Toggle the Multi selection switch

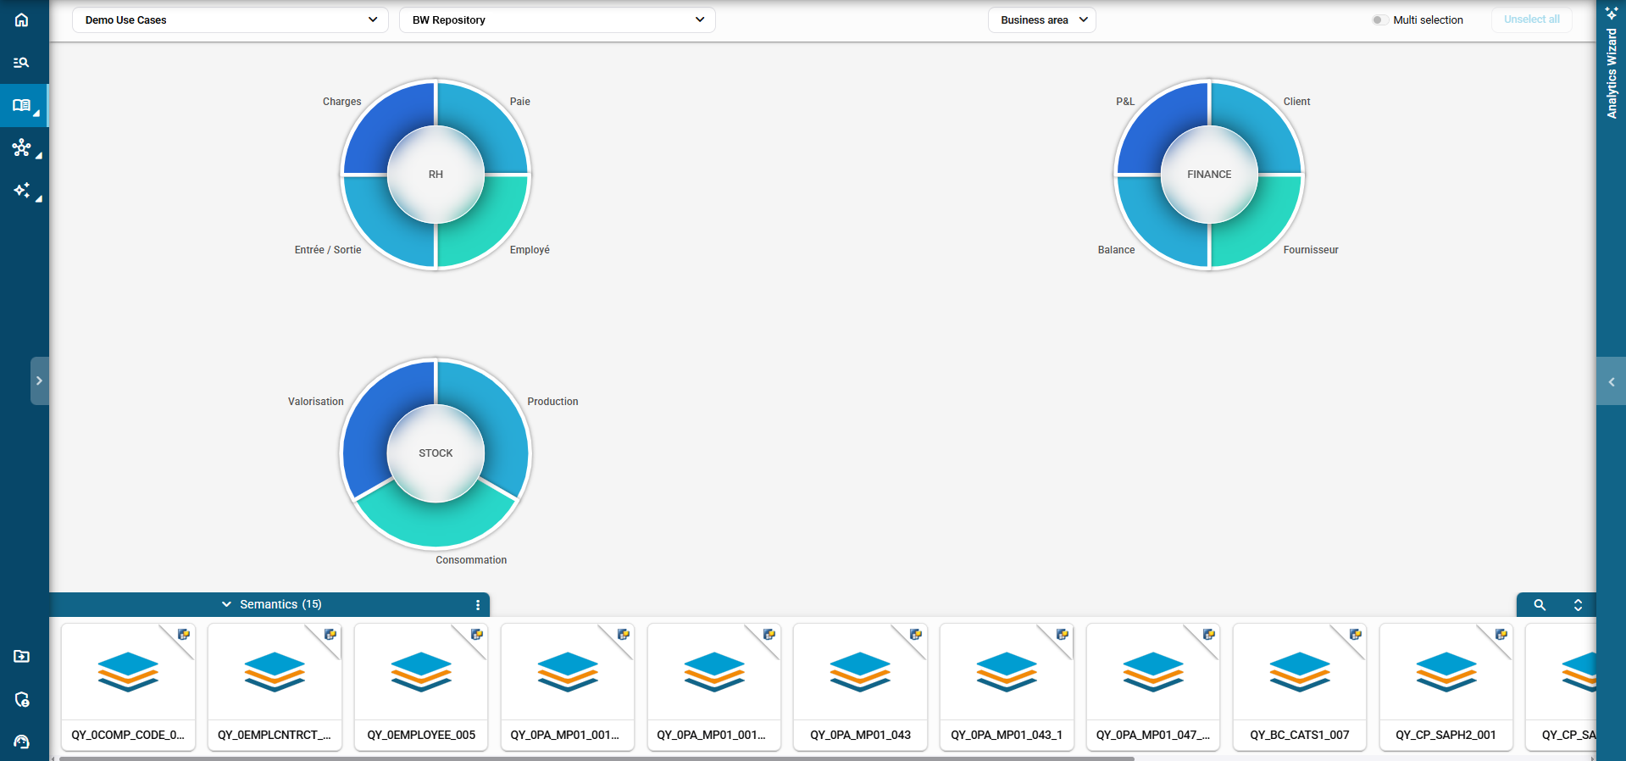(1379, 20)
